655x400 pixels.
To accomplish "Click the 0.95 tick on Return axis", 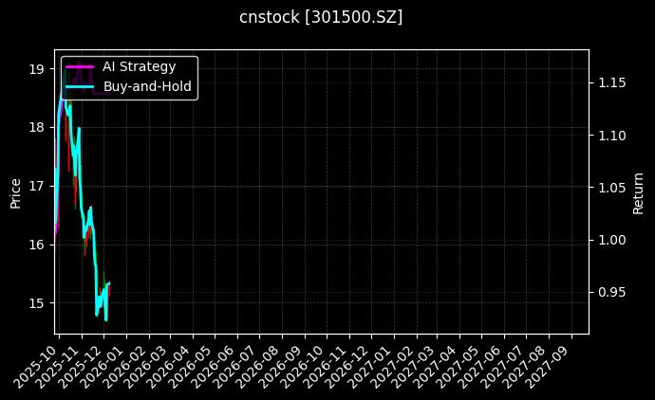I will pyautogui.click(x=611, y=293).
